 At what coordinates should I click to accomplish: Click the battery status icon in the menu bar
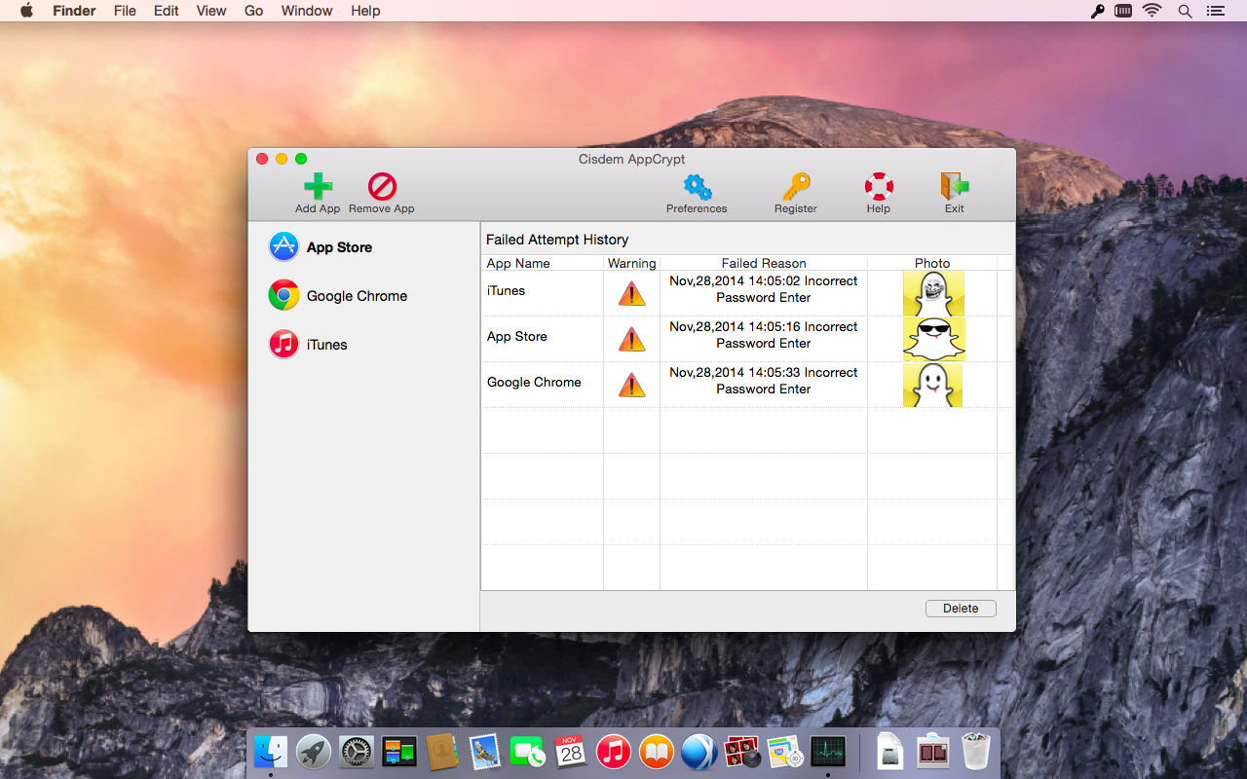pyautogui.click(x=1123, y=11)
